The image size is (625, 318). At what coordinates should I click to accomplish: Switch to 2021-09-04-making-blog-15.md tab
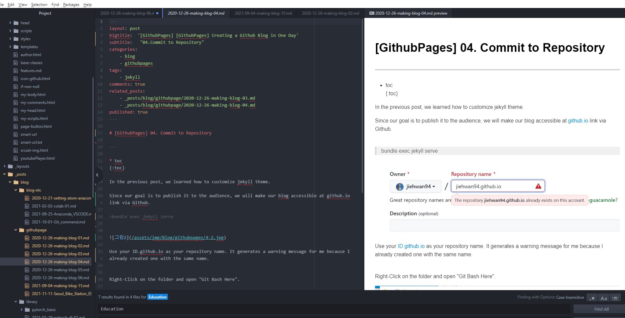coord(263,13)
